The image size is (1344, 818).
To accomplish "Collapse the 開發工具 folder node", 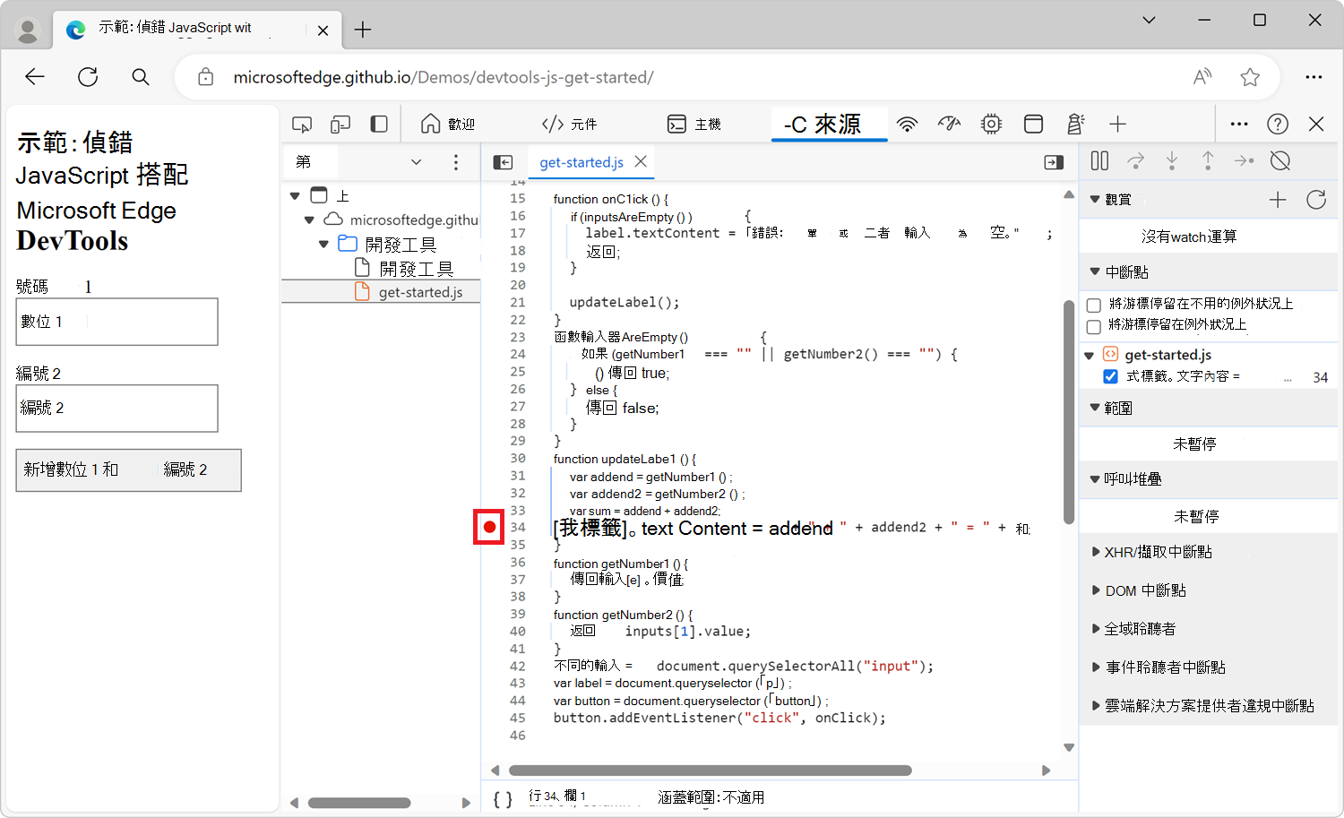I will 323,244.
